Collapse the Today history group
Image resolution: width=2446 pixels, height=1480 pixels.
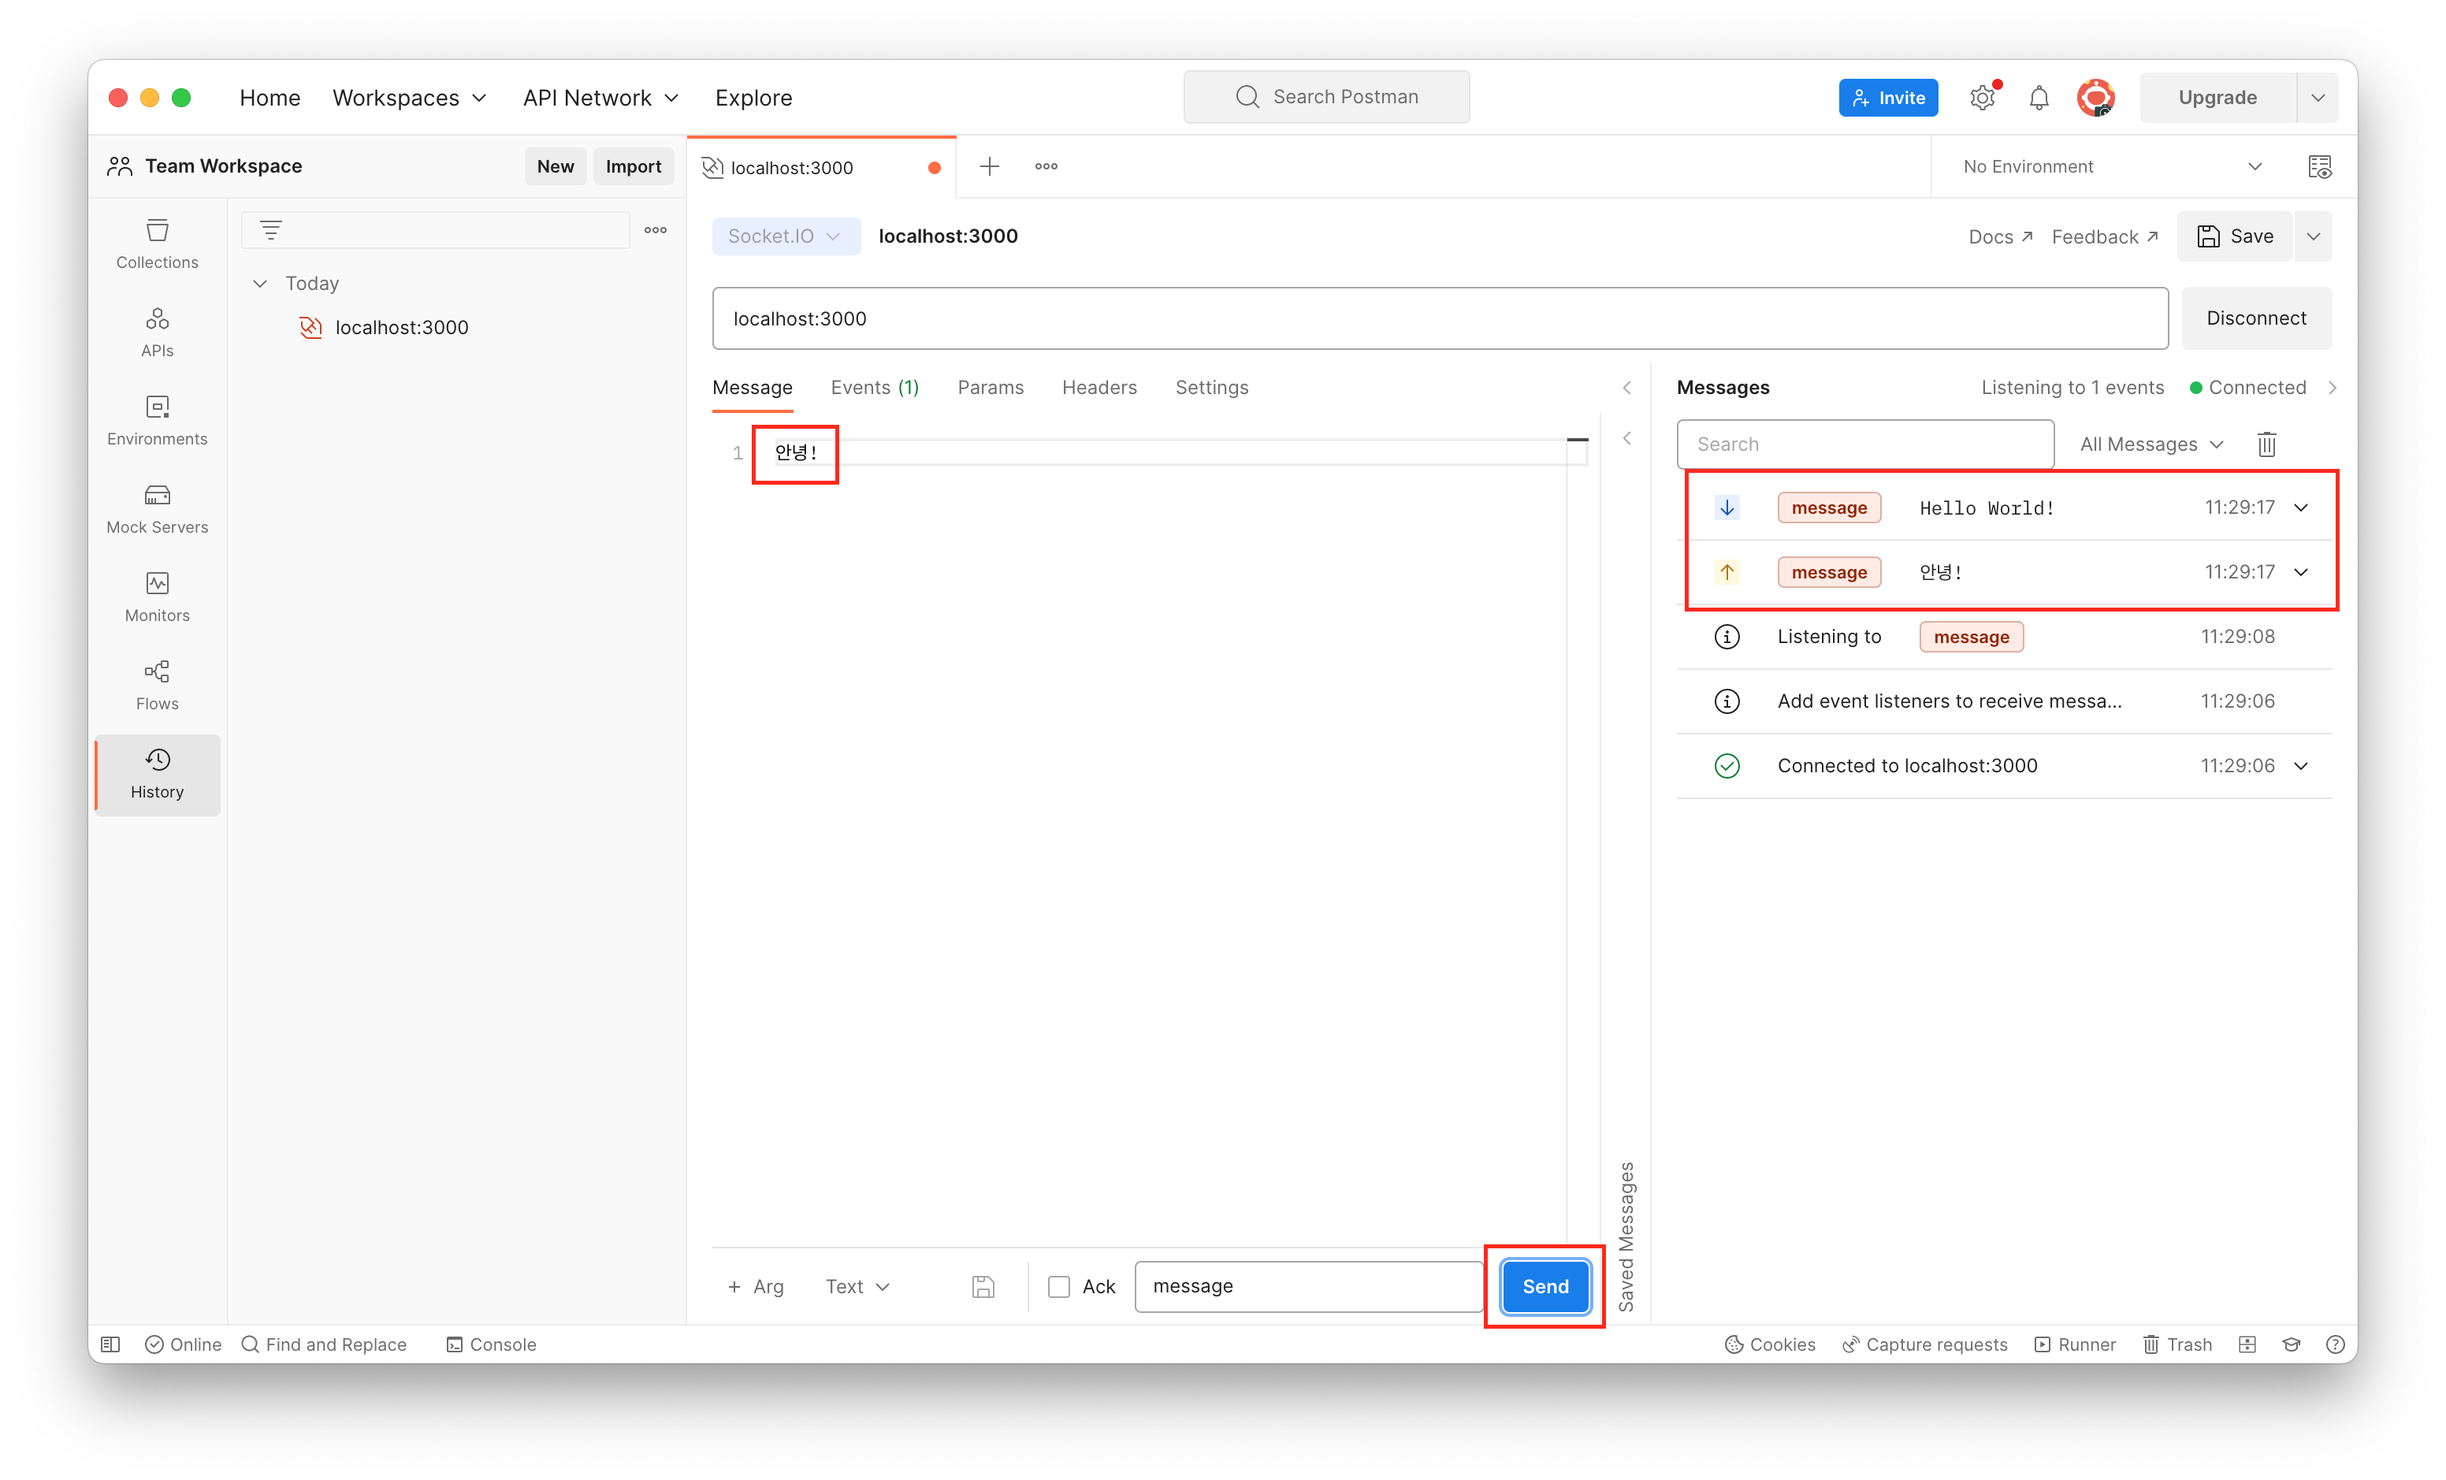[x=260, y=284]
